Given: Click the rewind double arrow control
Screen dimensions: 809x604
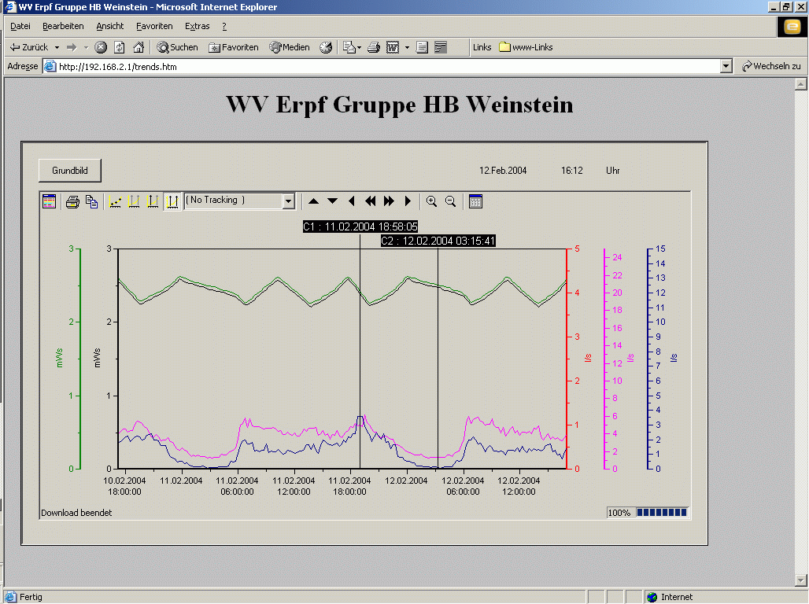Looking at the screenshot, I should coord(370,201).
